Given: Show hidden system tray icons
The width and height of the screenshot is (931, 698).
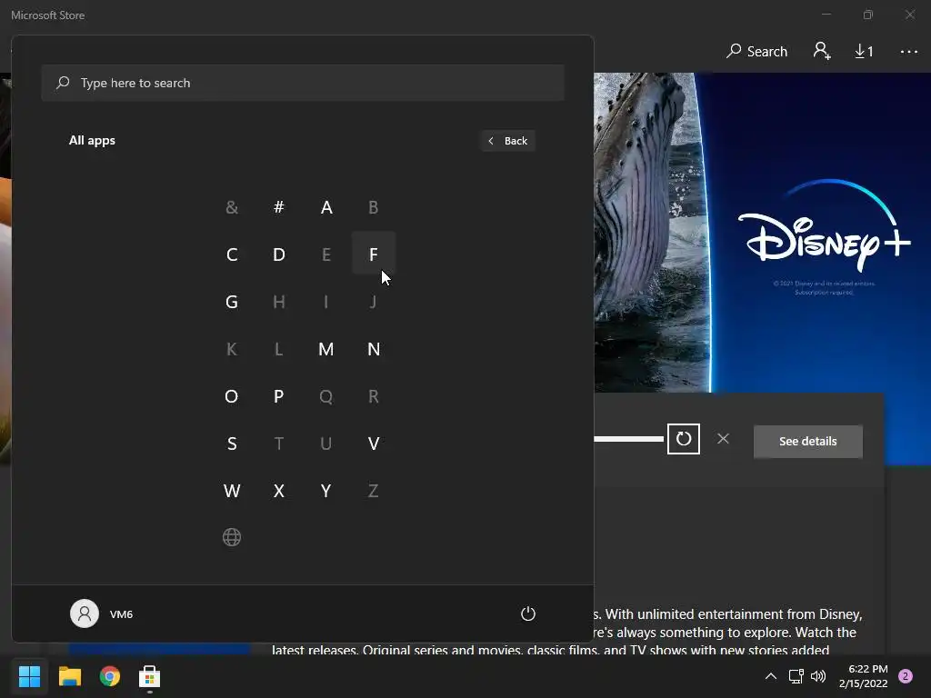Looking at the screenshot, I should click(x=770, y=676).
